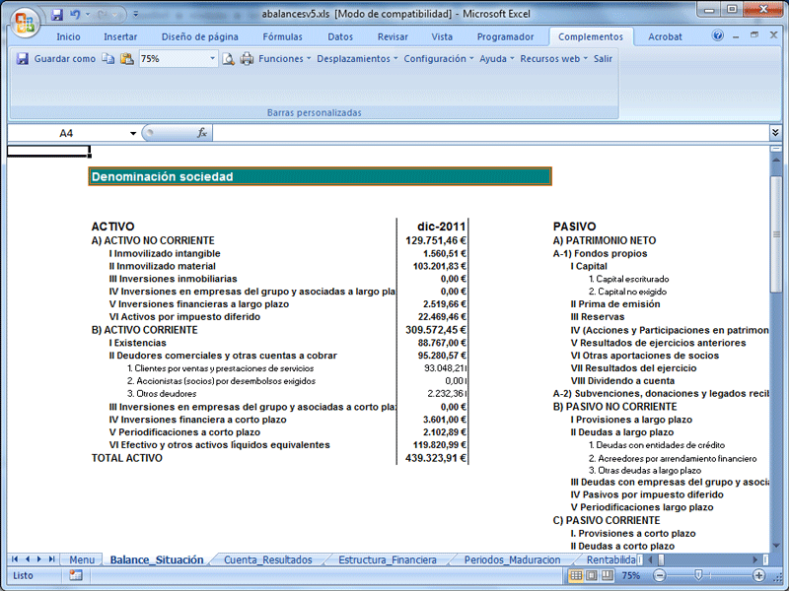Screen dimensions: 789x591
Task: Click the Printer icon
Action: 247,59
